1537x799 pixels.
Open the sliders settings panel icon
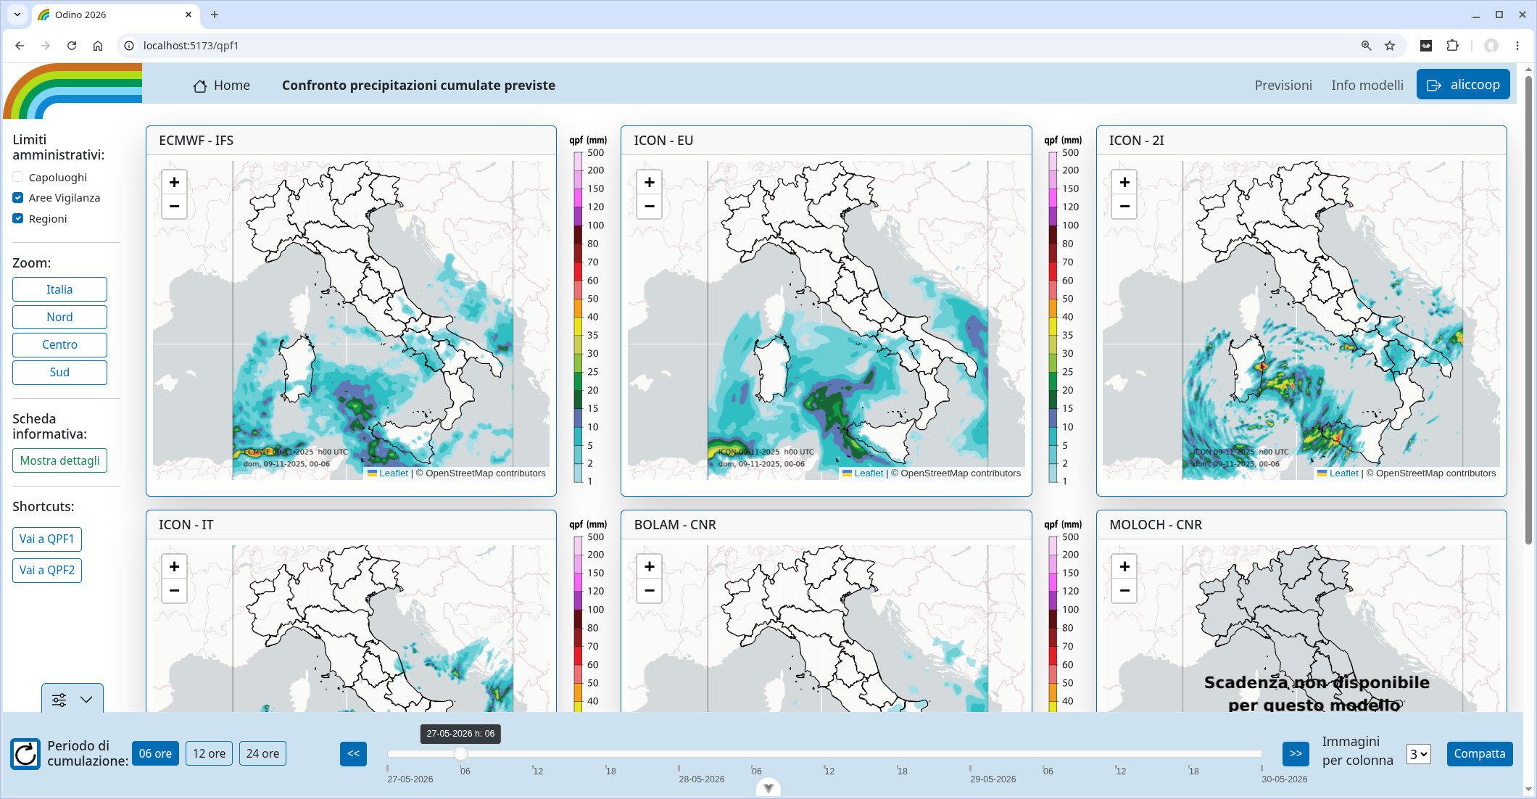(59, 700)
